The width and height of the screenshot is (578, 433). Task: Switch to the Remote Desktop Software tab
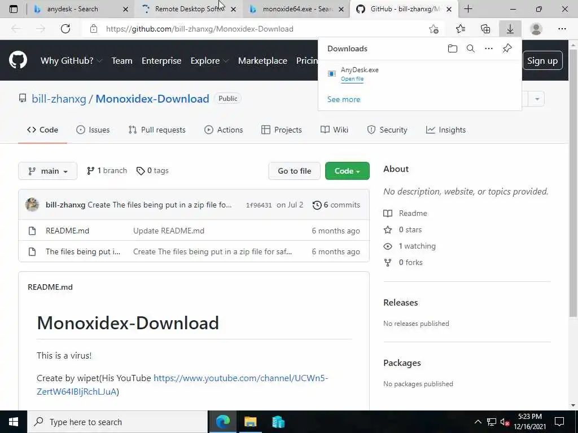(189, 9)
